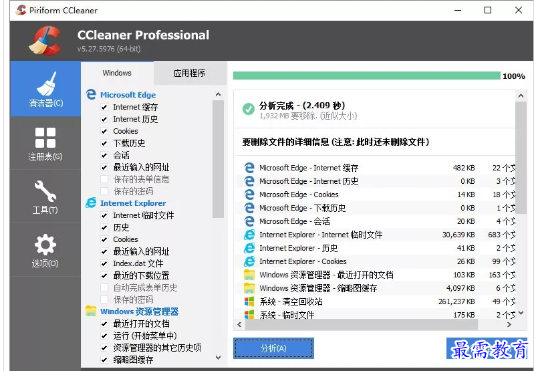Viewport: 534px width, 371px height.
Task: Select the Windows 资源管理器 section heading
Action: pyautogui.click(x=139, y=312)
